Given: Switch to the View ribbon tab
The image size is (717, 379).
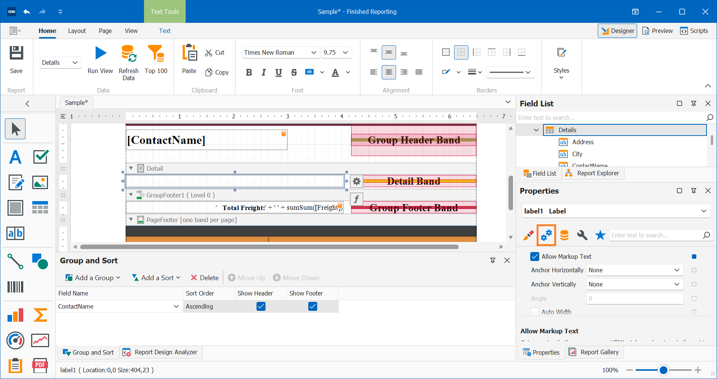Looking at the screenshot, I should coord(131,31).
